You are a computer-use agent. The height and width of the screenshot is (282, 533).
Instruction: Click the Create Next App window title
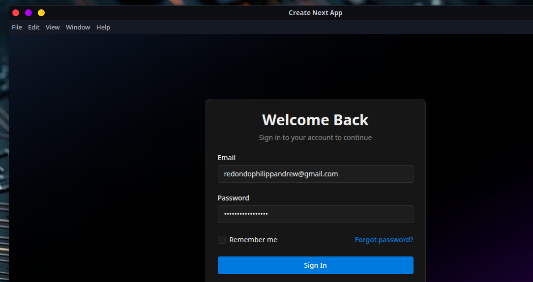(x=316, y=13)
